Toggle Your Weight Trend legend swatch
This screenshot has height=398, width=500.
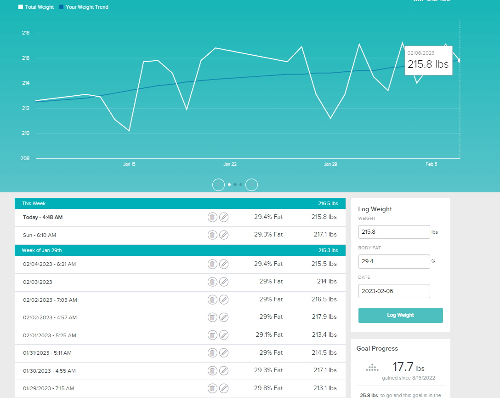(61, 7)
